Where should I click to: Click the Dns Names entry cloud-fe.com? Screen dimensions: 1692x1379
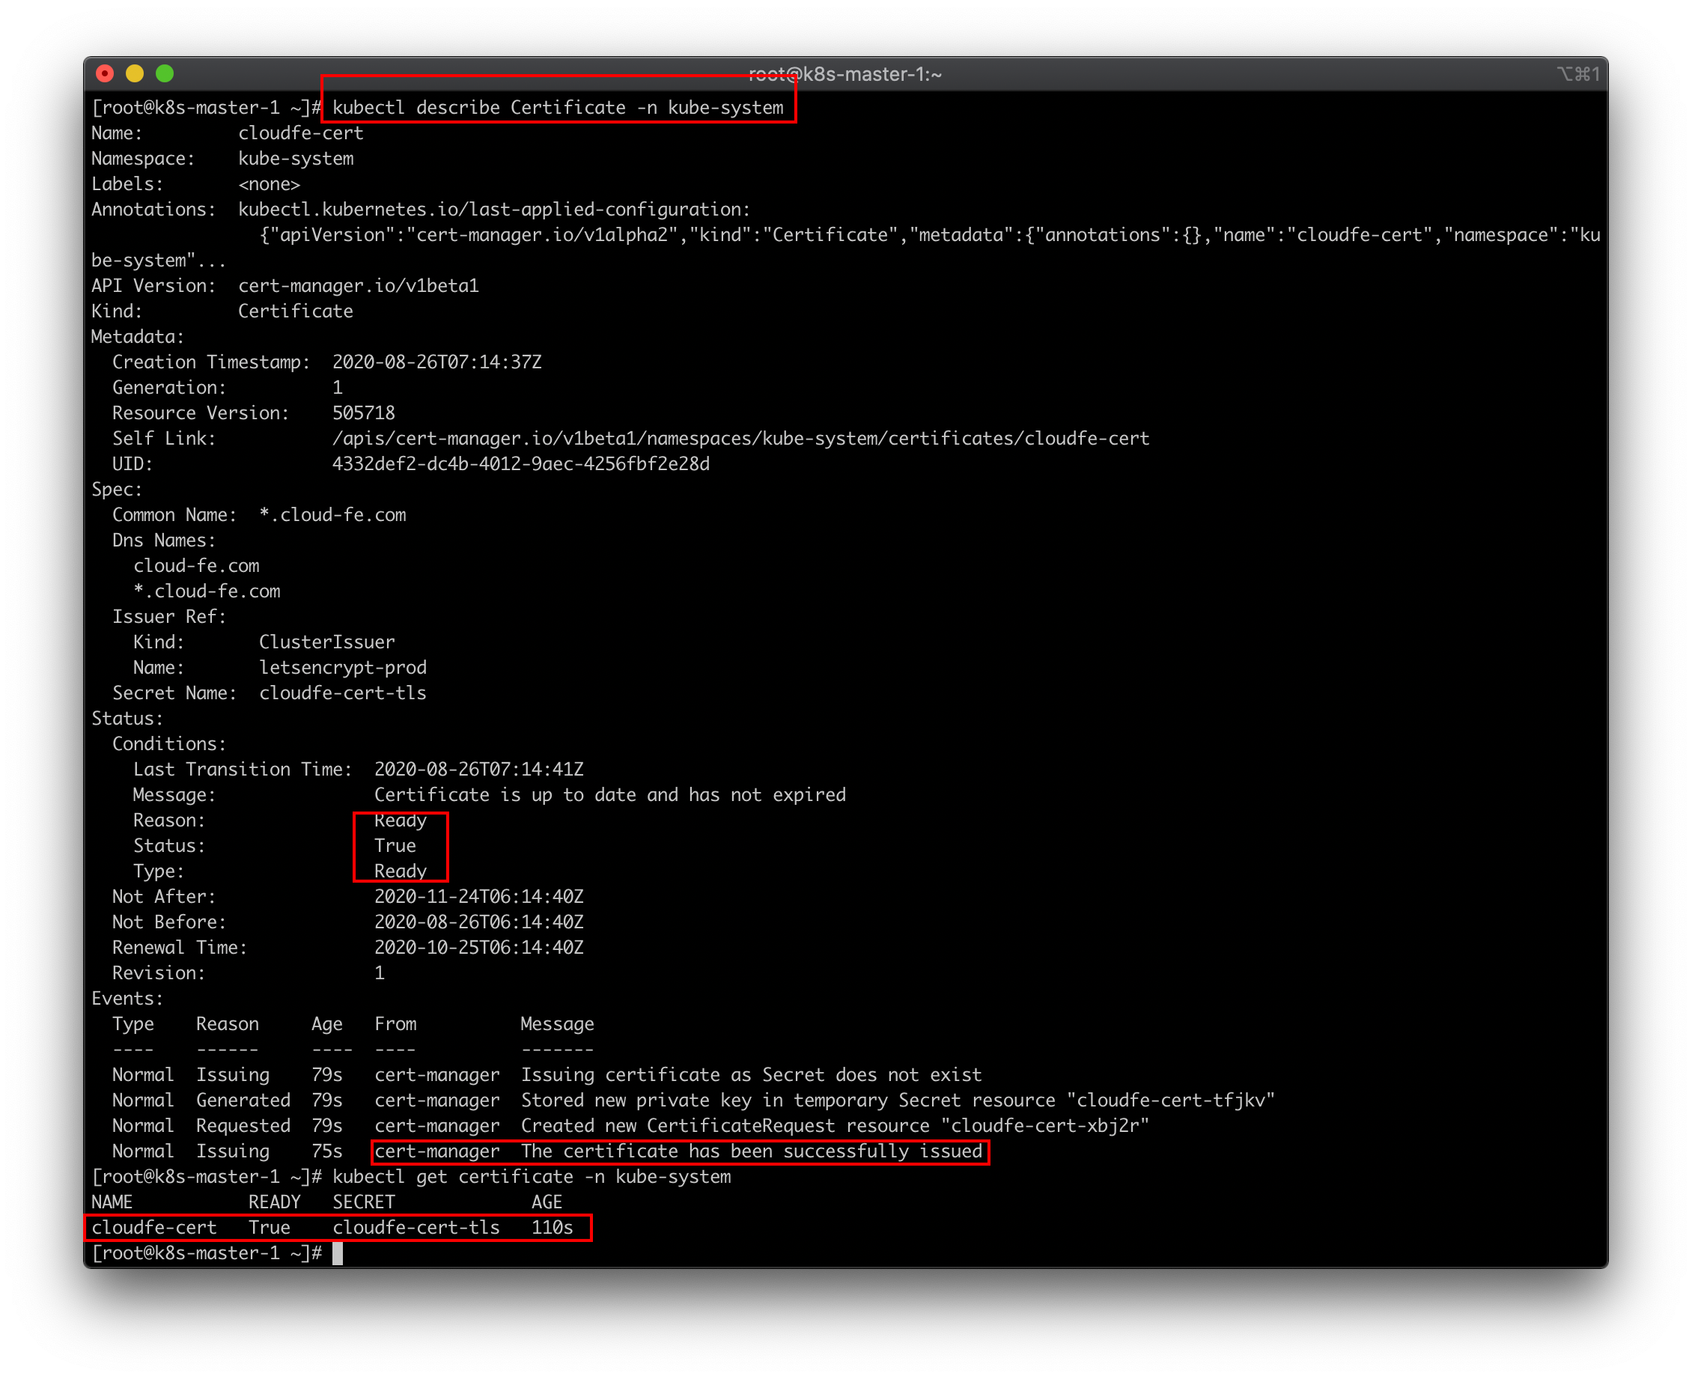(196, 565)
